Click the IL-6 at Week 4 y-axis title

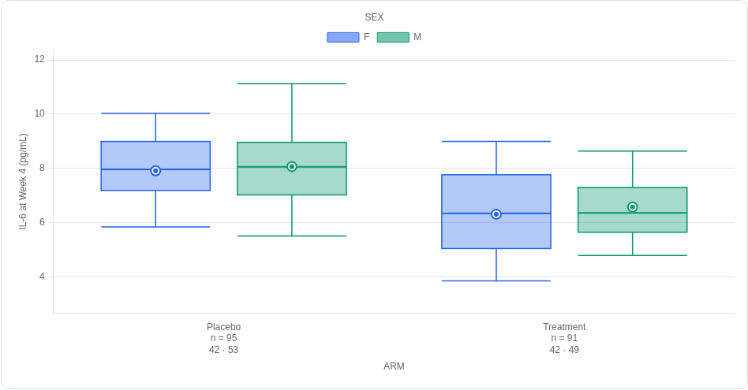pyautogui.click(x=23, y=181)
